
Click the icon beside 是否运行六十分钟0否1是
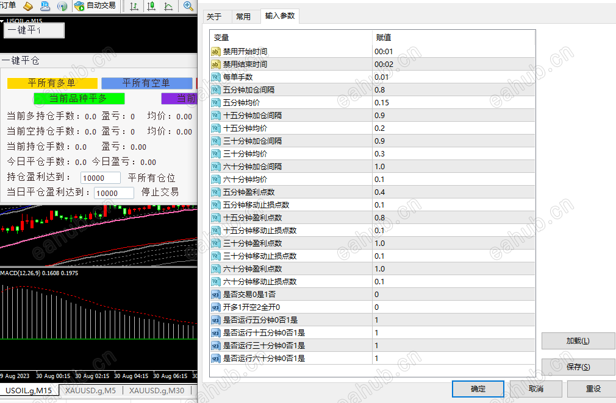[215, 359]
